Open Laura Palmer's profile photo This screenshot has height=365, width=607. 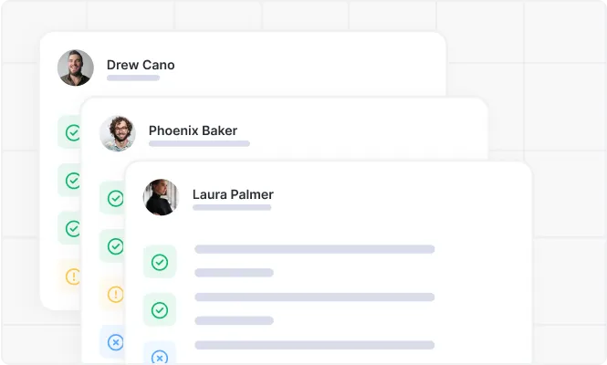pos(162,197)
